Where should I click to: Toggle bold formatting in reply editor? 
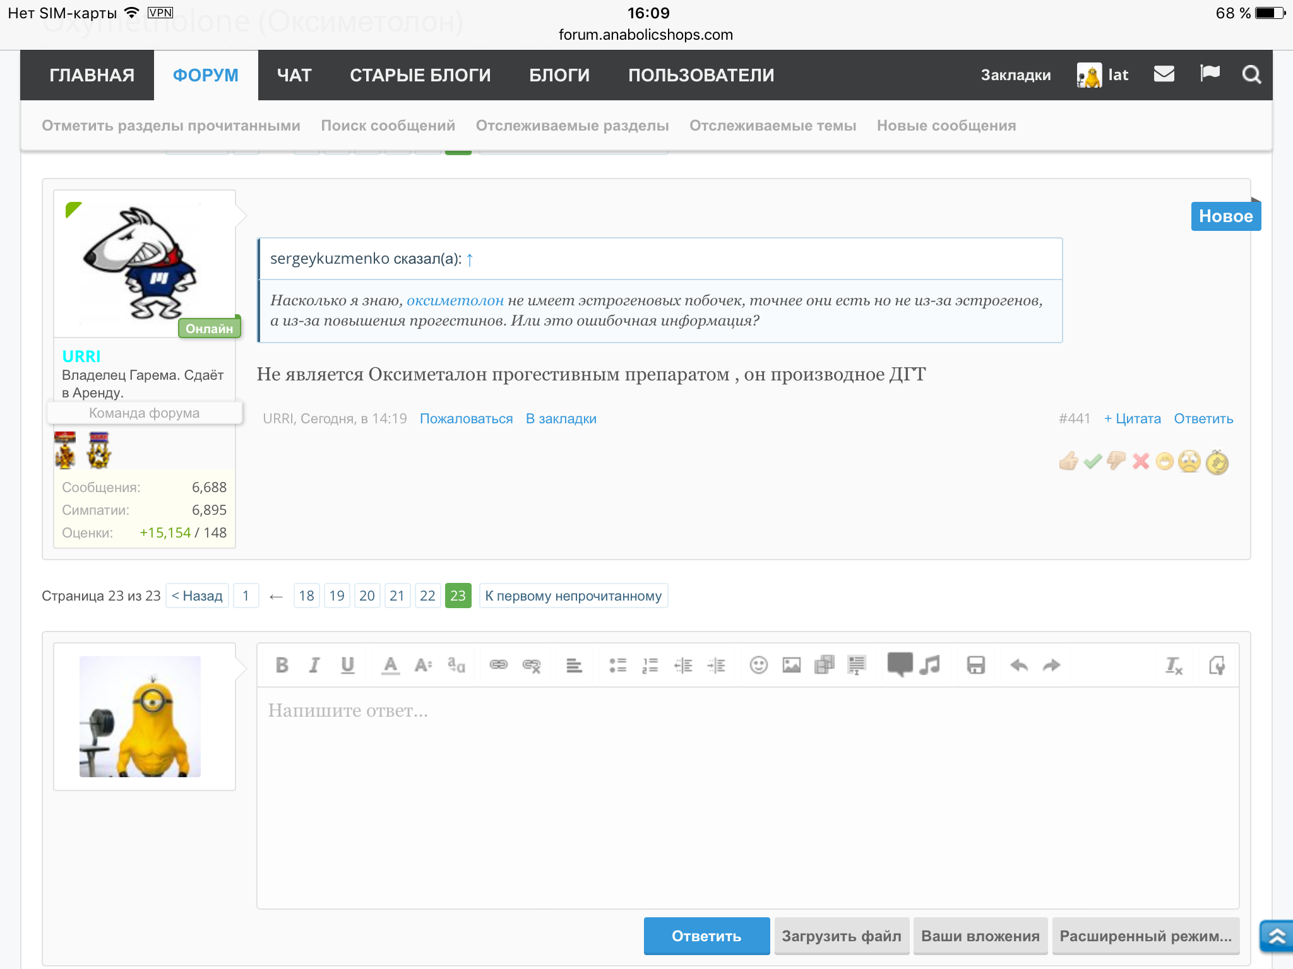tap(282, 665)
